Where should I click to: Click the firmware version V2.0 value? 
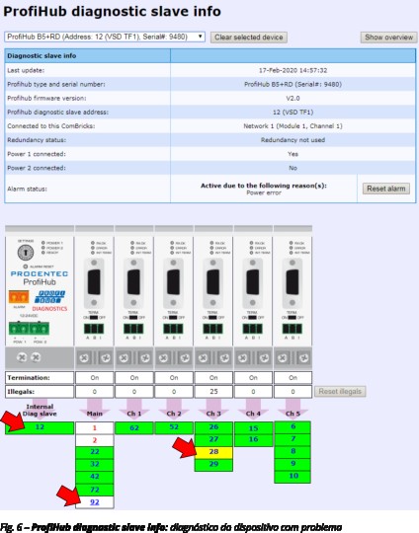tap(293, 99)
